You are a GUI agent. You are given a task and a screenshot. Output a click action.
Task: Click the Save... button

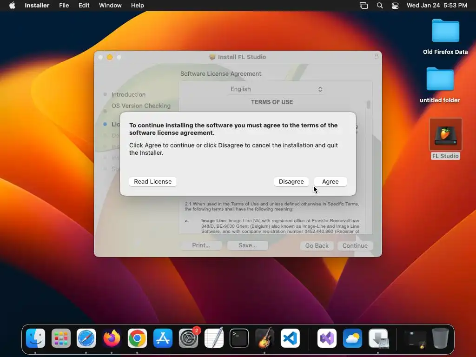point(247,245)
